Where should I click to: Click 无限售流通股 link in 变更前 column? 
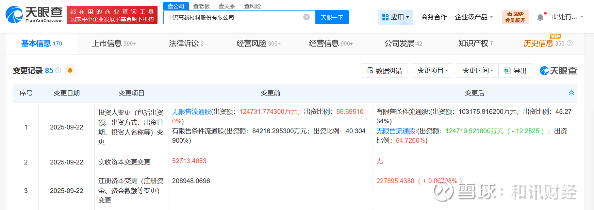(x=192, y=112)
